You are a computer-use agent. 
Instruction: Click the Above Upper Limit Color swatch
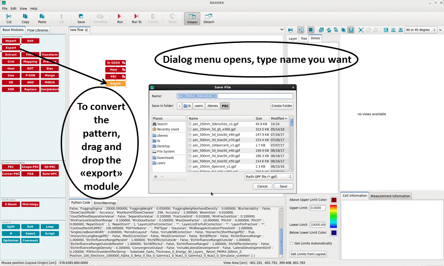coord(334,200)
